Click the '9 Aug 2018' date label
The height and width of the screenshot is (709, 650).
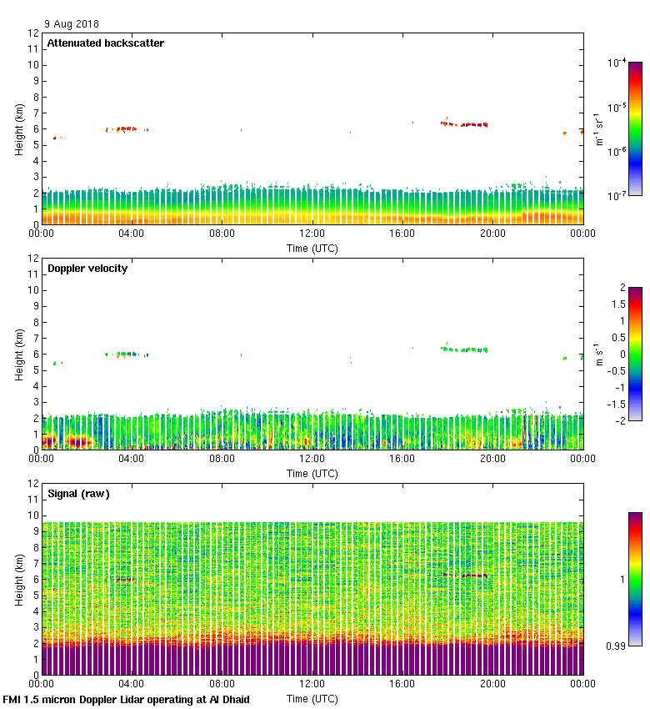pyautogui.click(x=72, y=24)
